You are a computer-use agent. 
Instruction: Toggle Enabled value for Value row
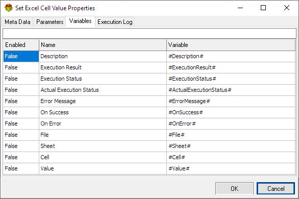21,169
